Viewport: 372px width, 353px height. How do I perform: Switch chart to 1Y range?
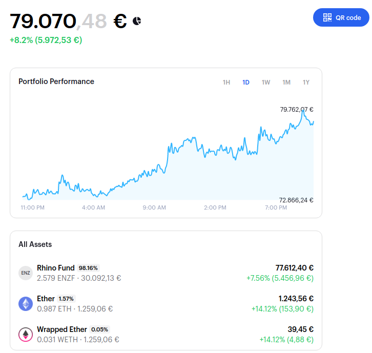tap(306, 82)
